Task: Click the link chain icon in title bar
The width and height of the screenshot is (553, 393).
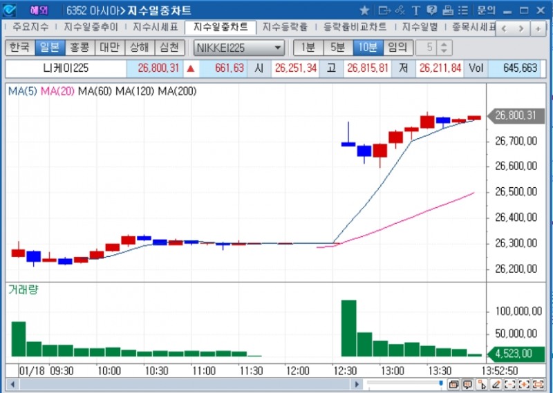Action: point(400,10)
